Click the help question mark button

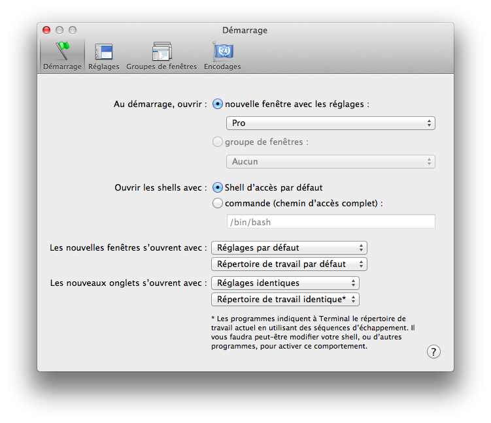(x=433, y=352)
